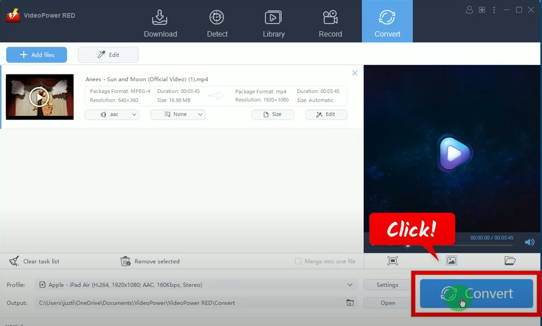Click the user account icon

(469, 10)
